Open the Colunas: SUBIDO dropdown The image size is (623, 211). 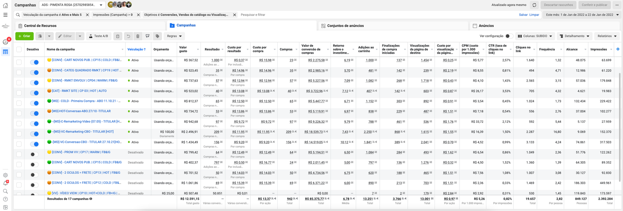tap(535, 36)
